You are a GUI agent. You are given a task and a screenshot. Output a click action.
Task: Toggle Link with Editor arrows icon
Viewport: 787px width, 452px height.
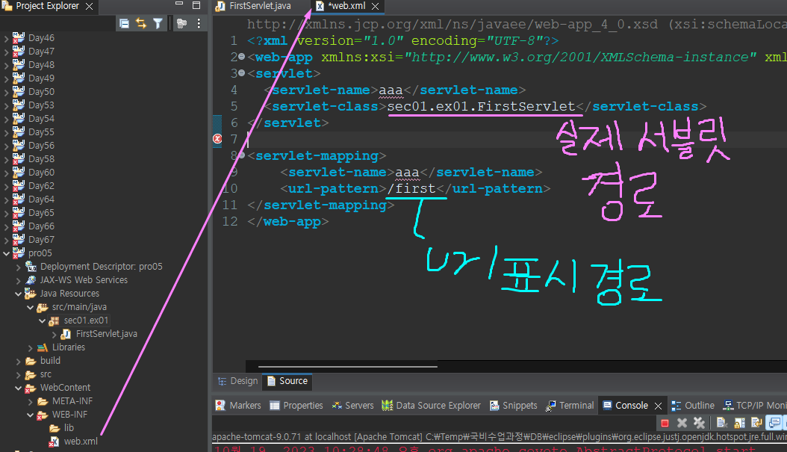(141, 23)
